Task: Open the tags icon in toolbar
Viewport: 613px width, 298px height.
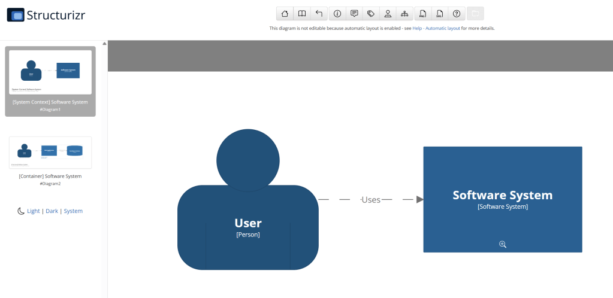Action: click(371, 14)
